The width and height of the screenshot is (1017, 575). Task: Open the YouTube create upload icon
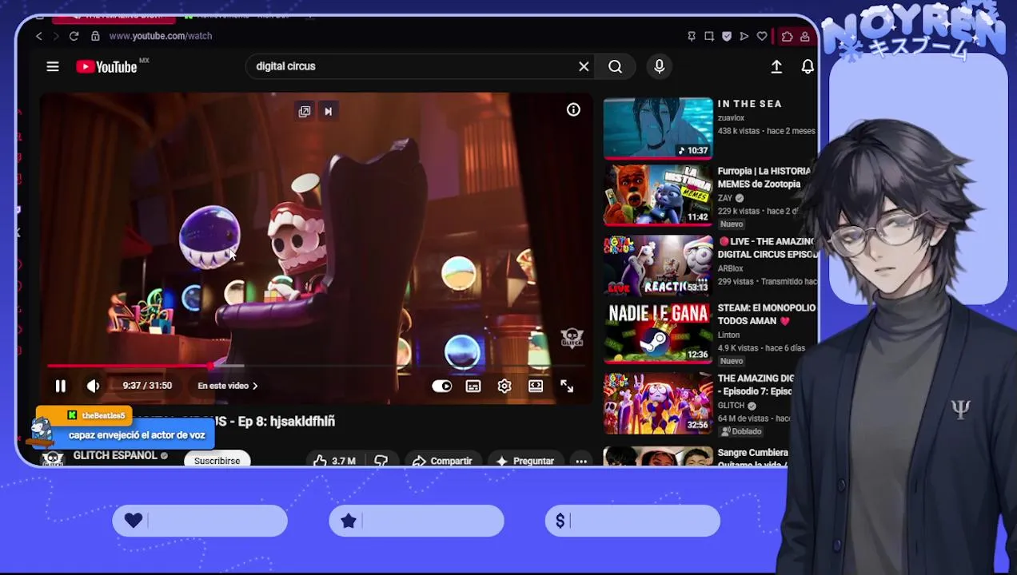tap(776, 67)
